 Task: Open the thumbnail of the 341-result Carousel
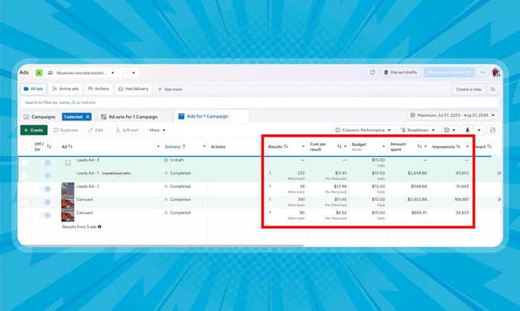[x=67, y=202]
